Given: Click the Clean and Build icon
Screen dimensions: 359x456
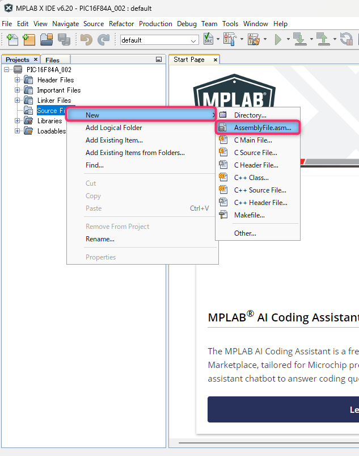Looking at the screenshot, I should point(254,39).
